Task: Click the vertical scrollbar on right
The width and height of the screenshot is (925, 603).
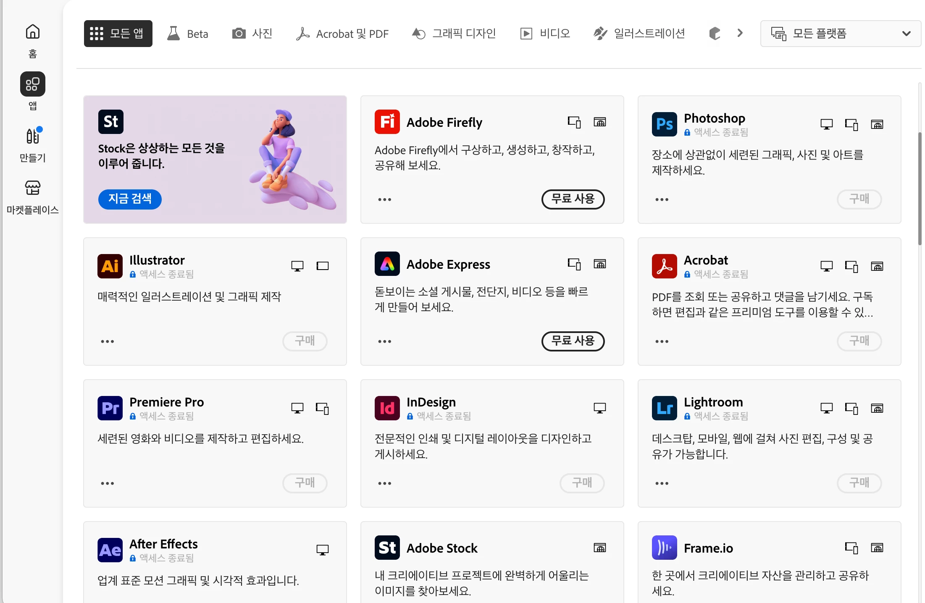Action: (x=920, y=189)
